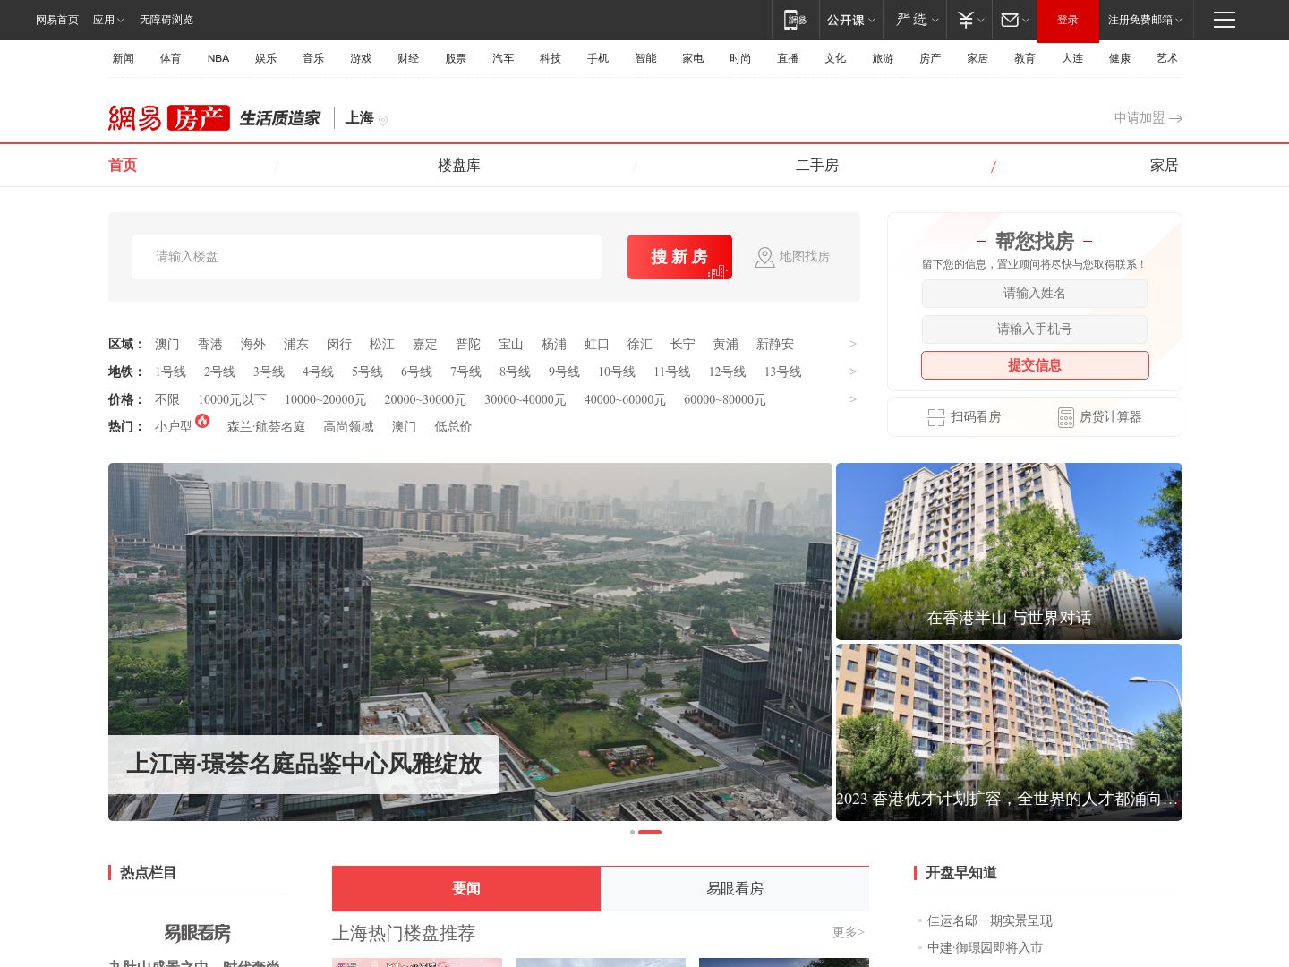Click the map pin icon for 地图找房

[764, 257]
